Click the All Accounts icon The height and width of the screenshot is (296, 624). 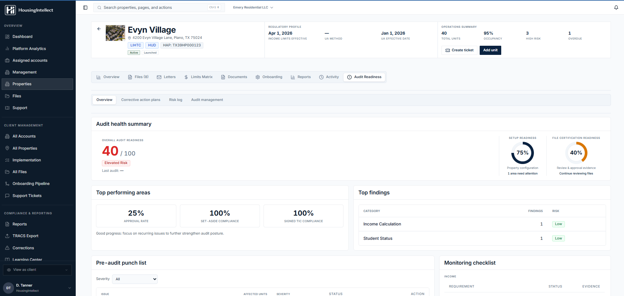pos(7,136)
